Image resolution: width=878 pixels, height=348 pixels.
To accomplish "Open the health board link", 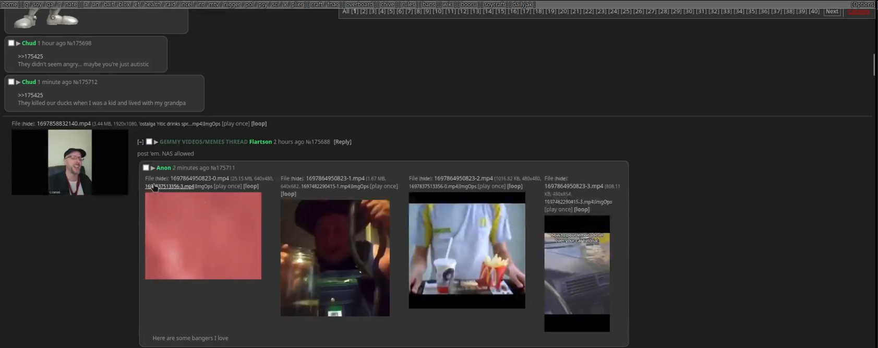I will coord(152,4).
